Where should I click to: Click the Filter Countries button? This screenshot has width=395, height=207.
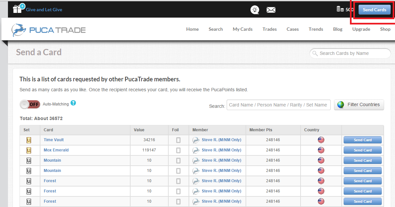tap(359, 104)
